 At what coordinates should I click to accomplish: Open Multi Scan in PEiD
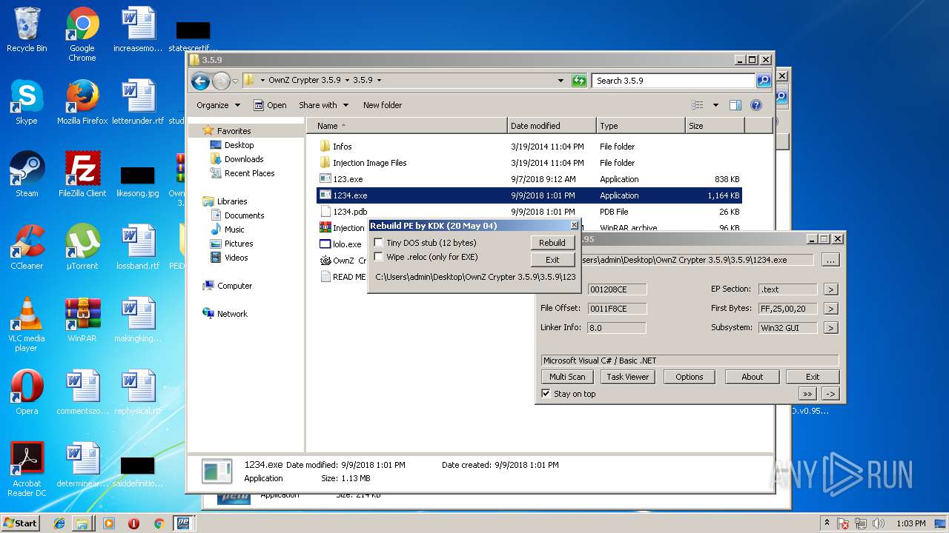tap(567, 377)
